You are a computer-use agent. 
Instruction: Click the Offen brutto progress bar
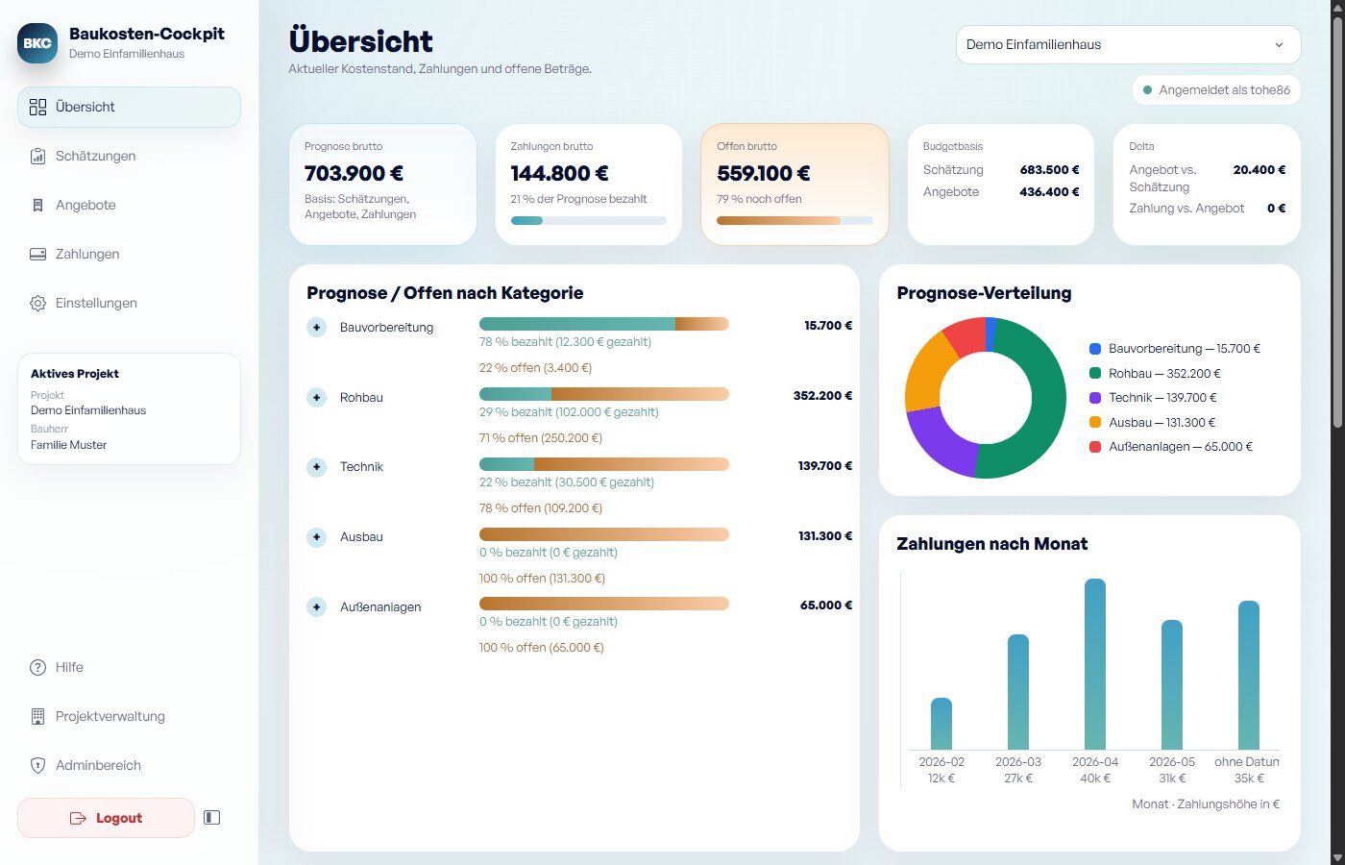(x=795, y=220)
